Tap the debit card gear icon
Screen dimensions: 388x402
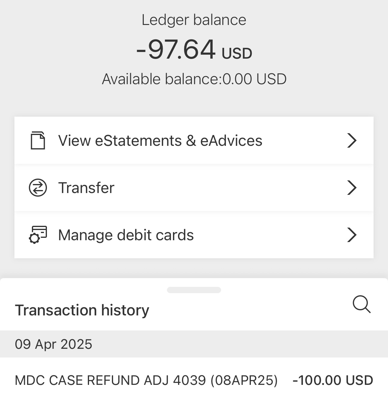[x=38, y=235]
